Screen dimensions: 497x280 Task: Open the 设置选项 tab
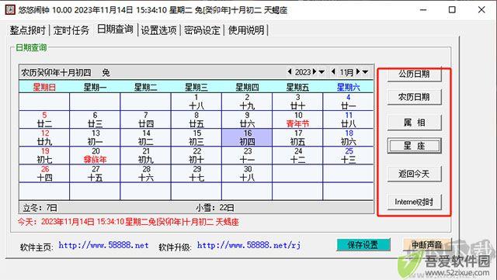pyautogui.click(x=158, y=30)
